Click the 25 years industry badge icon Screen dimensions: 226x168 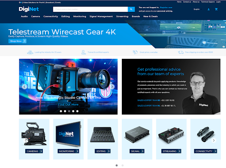click(x=30, y=52)
